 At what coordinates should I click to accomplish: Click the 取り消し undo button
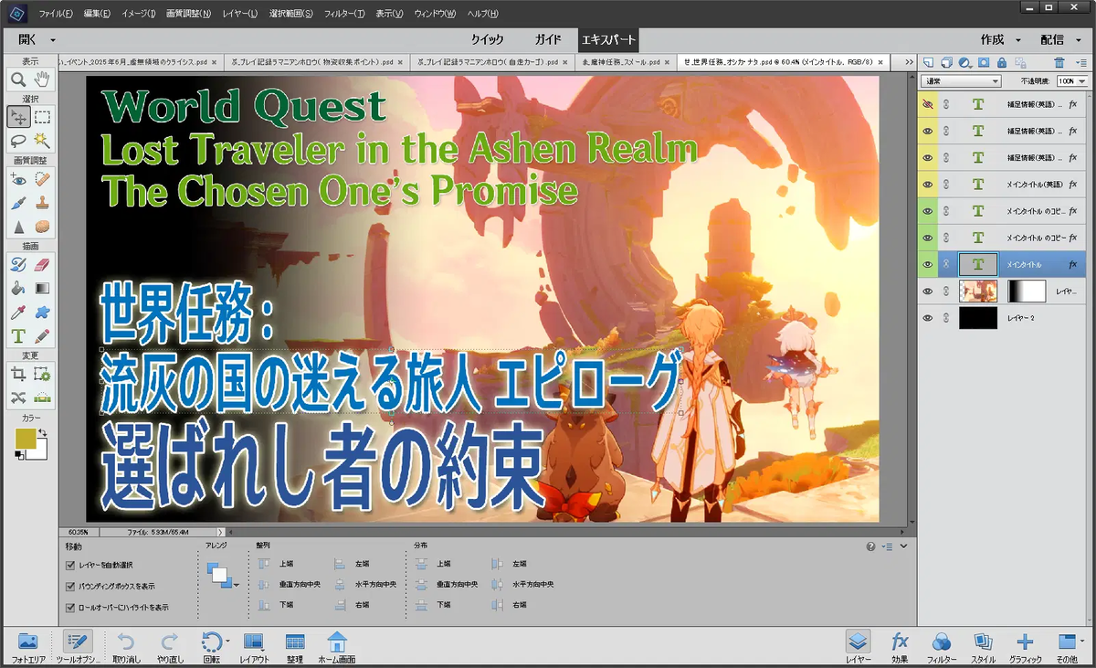coord(126,647)
